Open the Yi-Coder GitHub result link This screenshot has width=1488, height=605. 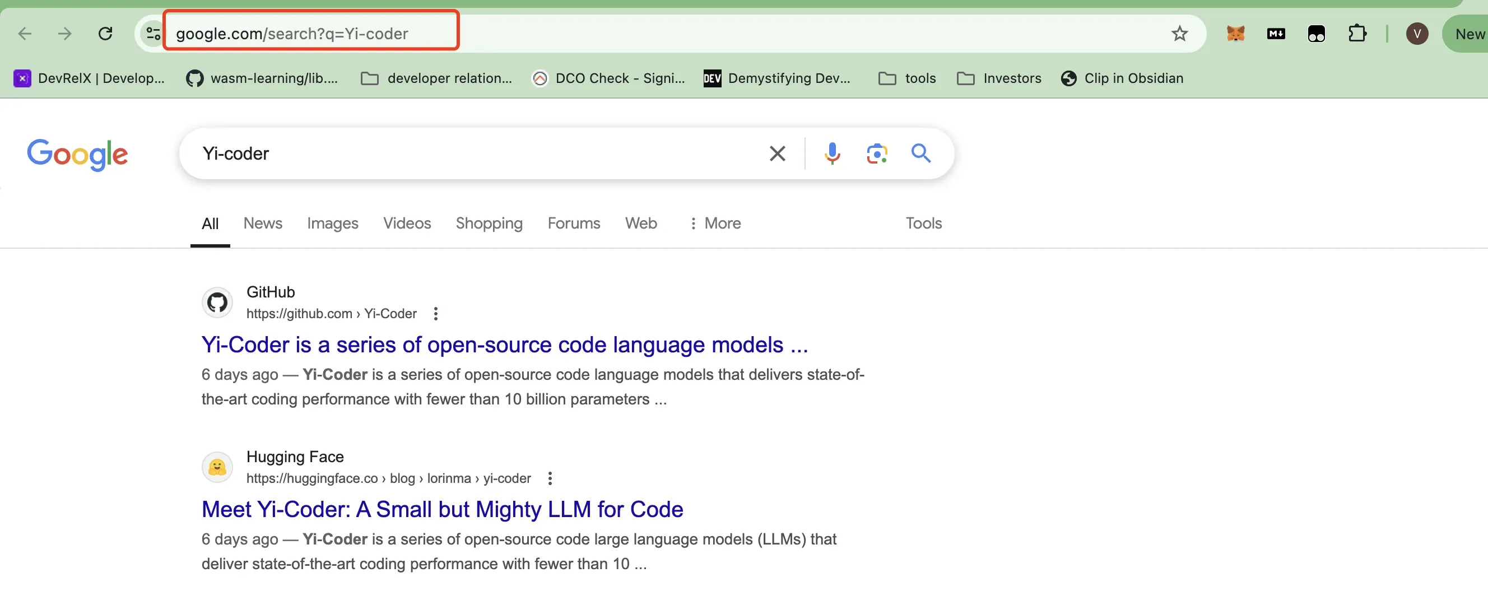pyautogui.click(x=504, y=345)
